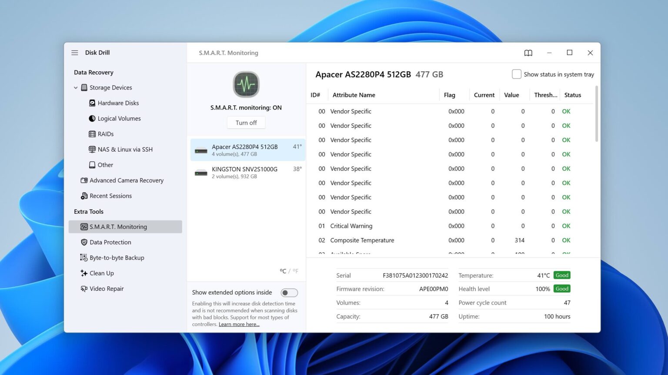Open the Data Protection shield icon

coord(84,242)
